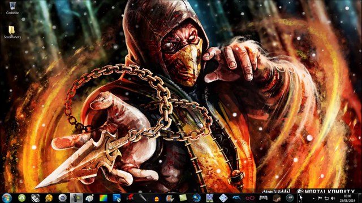Open the orange bird app in taskbar
362x203 pixels.
[170, 198]
